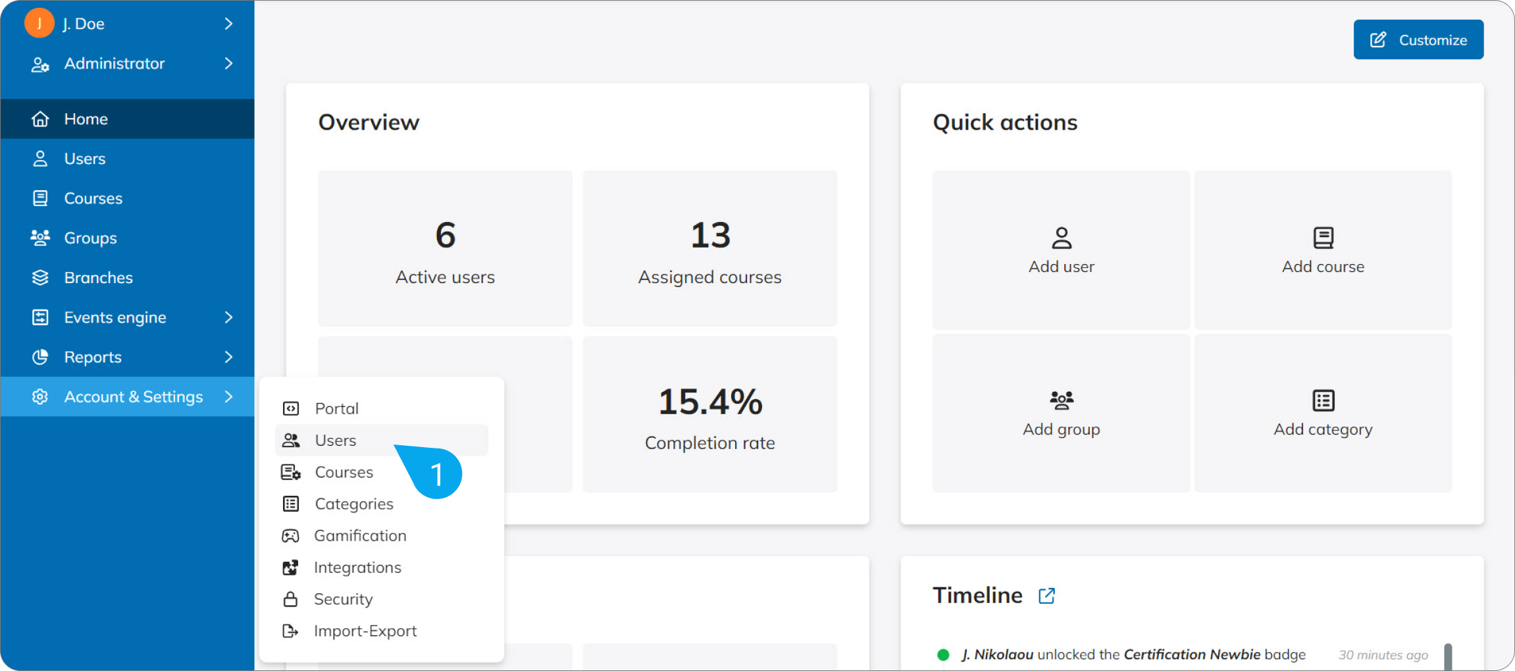Open Groups from the sidebar

127,238
